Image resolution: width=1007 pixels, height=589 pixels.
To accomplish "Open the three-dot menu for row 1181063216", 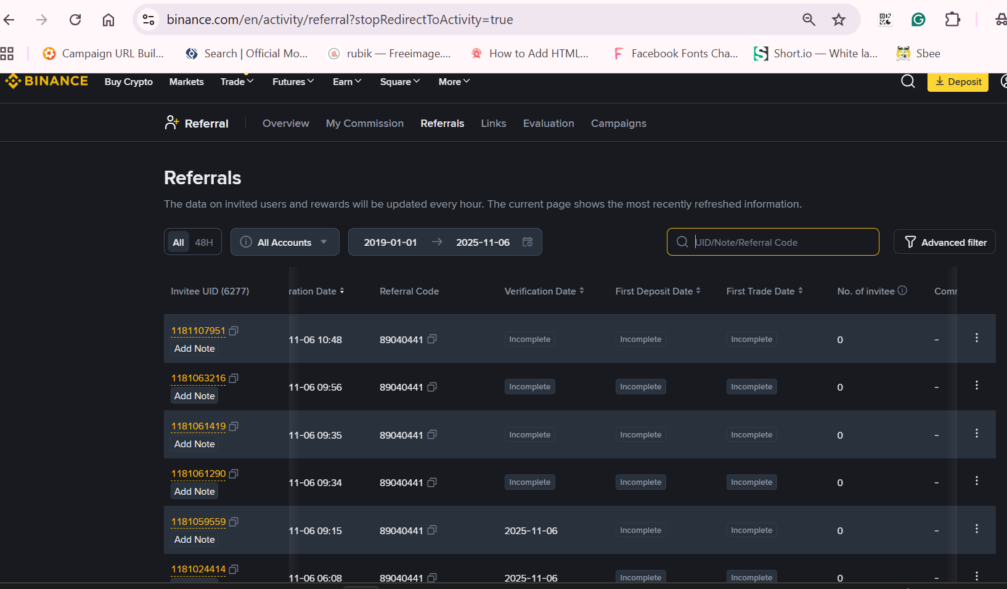I will [976, 385].
